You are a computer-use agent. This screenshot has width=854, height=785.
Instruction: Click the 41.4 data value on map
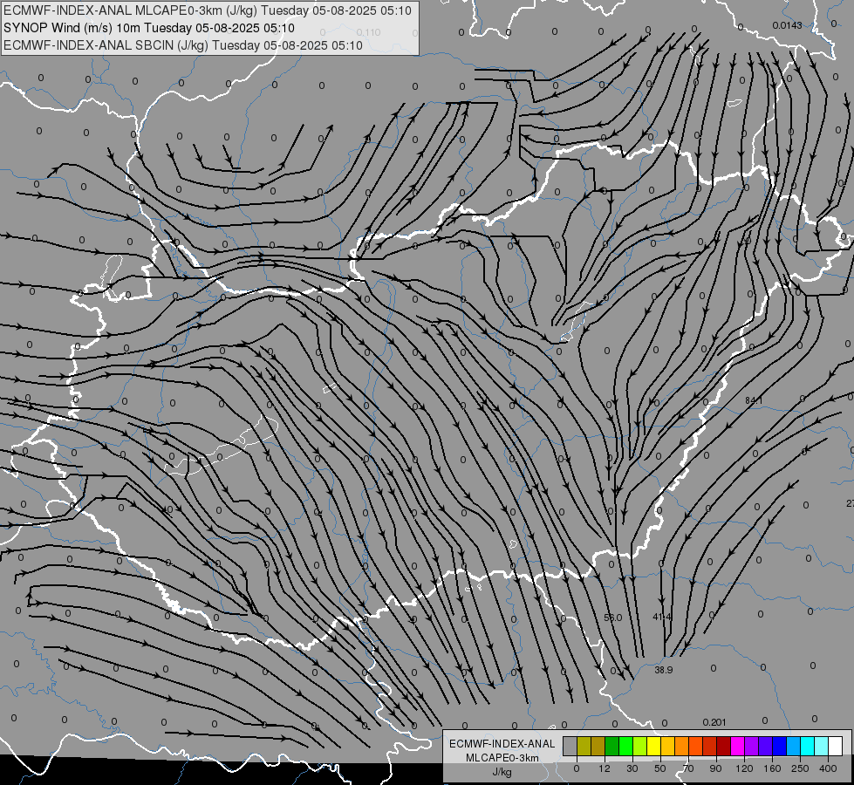pyautogui.click(x=662, y=617)
